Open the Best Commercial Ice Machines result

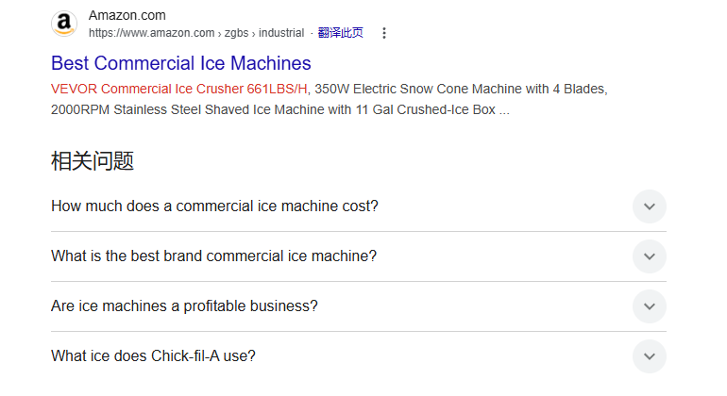pos(180,63)
